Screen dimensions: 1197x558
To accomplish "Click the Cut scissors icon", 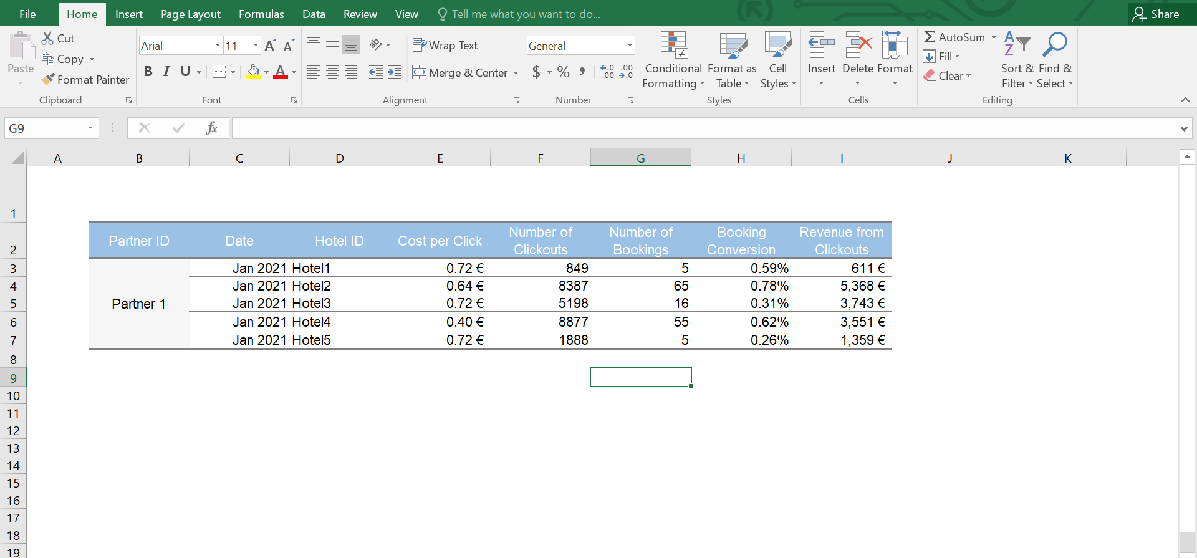I will coord(47,38).
